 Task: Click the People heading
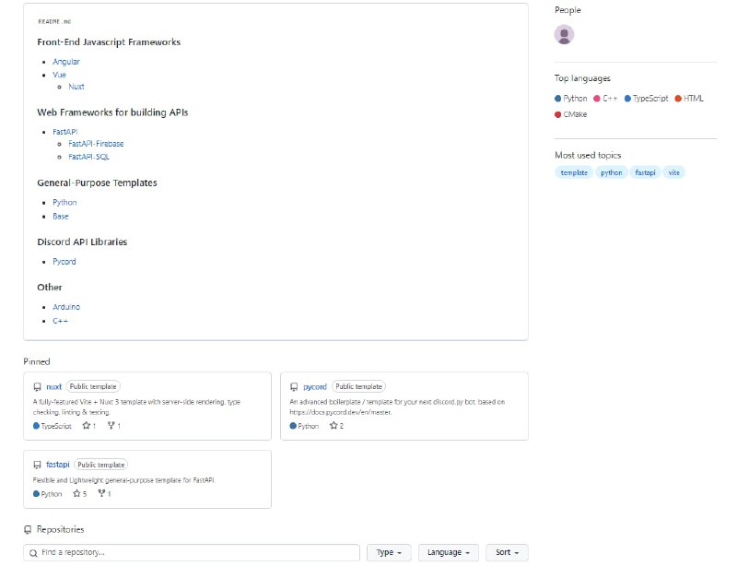tap(567, 10)
